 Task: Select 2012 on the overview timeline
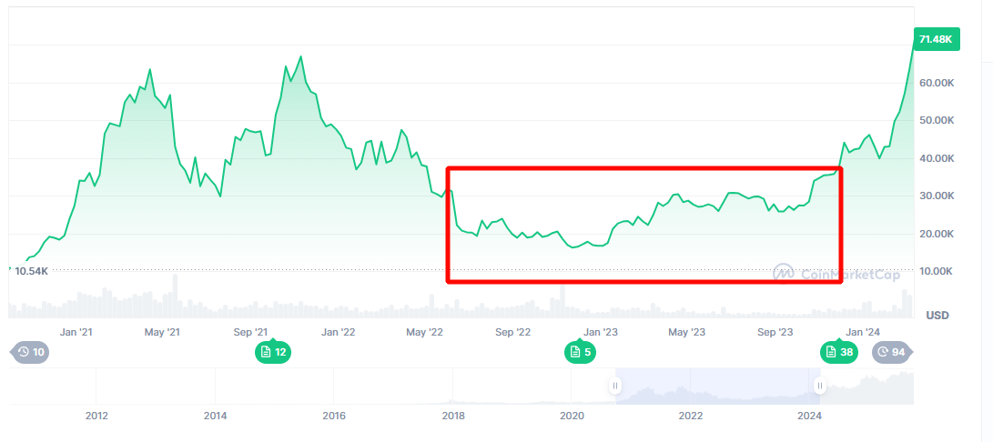pyautogui.click(x=96, y=416)
